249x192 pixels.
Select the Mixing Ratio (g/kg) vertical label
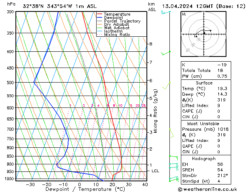pos(155,111)
